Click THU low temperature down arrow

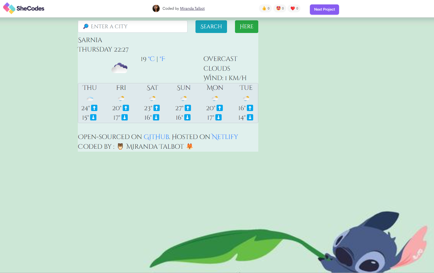93,118
